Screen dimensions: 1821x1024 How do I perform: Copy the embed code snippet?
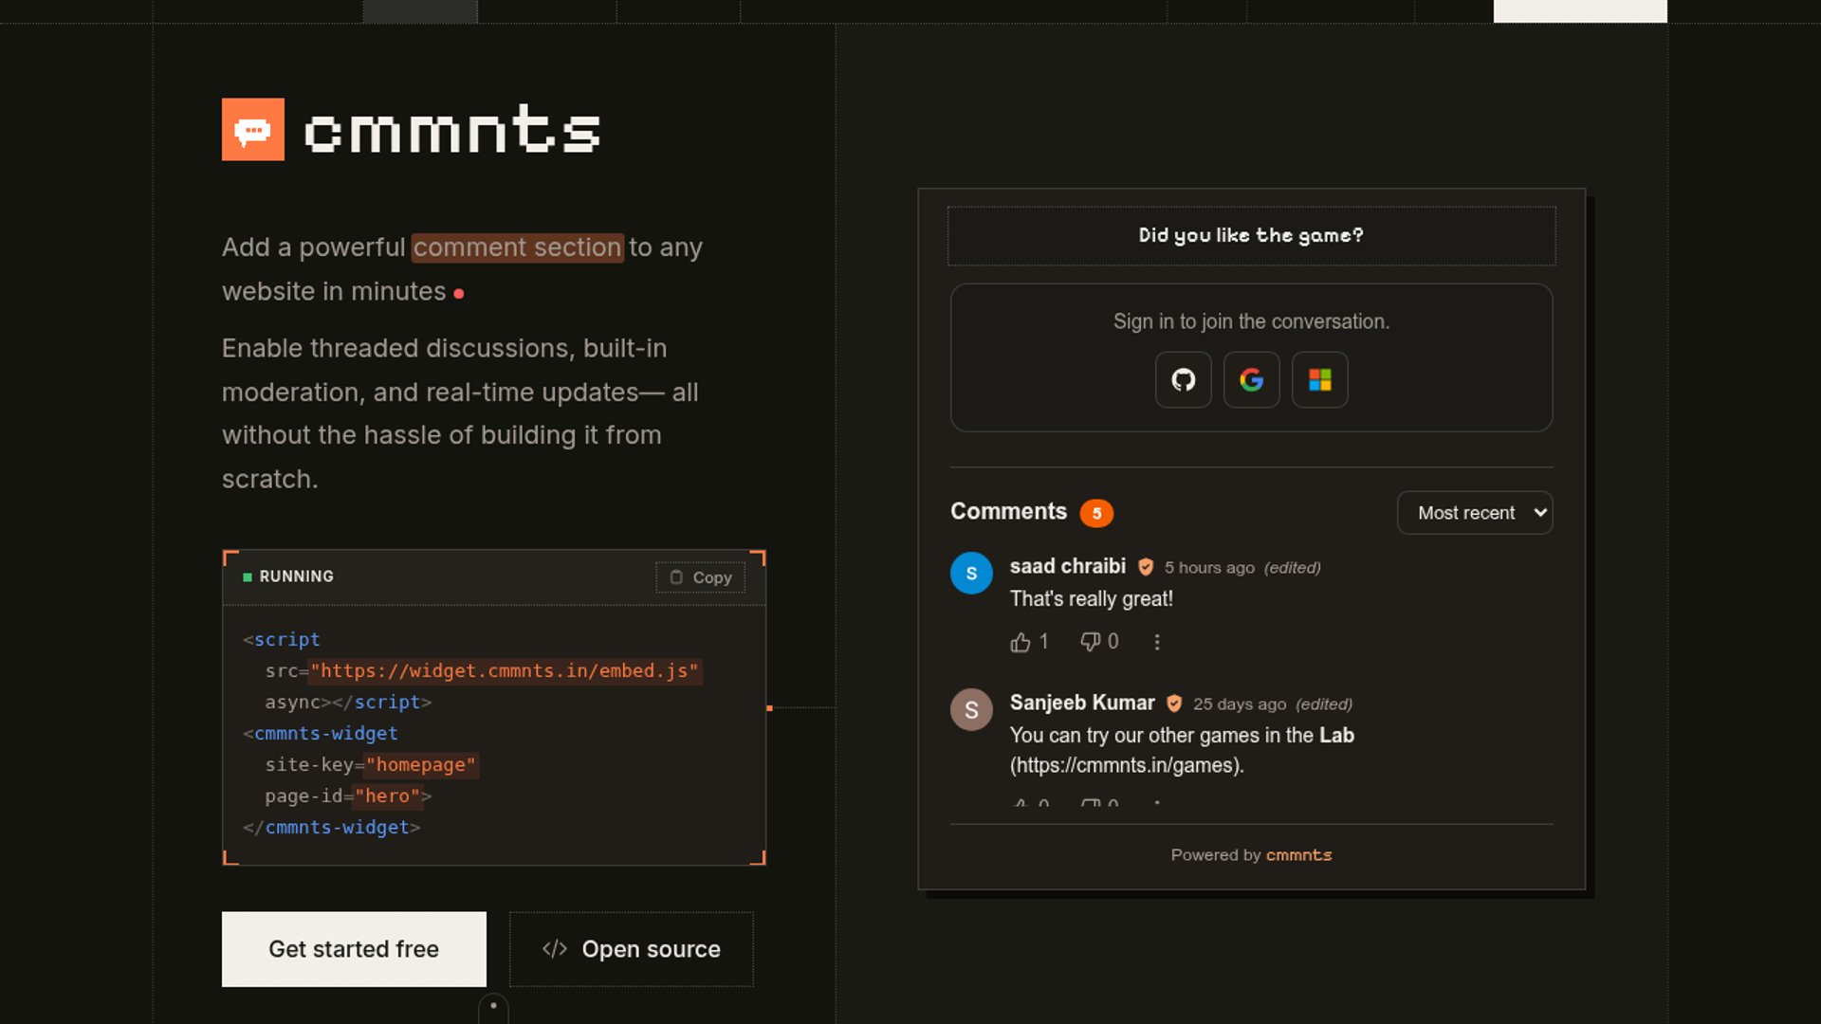[x=701, y=577]
